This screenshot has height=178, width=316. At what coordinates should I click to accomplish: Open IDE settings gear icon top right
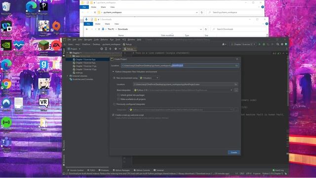[x=282, y=44]
